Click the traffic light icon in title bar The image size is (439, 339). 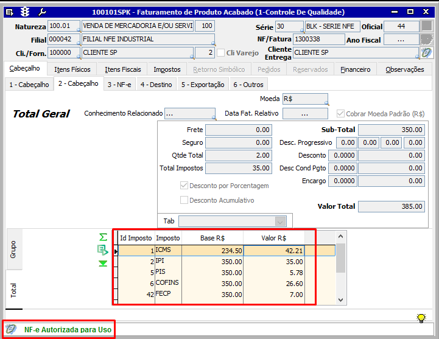[25, 12]
